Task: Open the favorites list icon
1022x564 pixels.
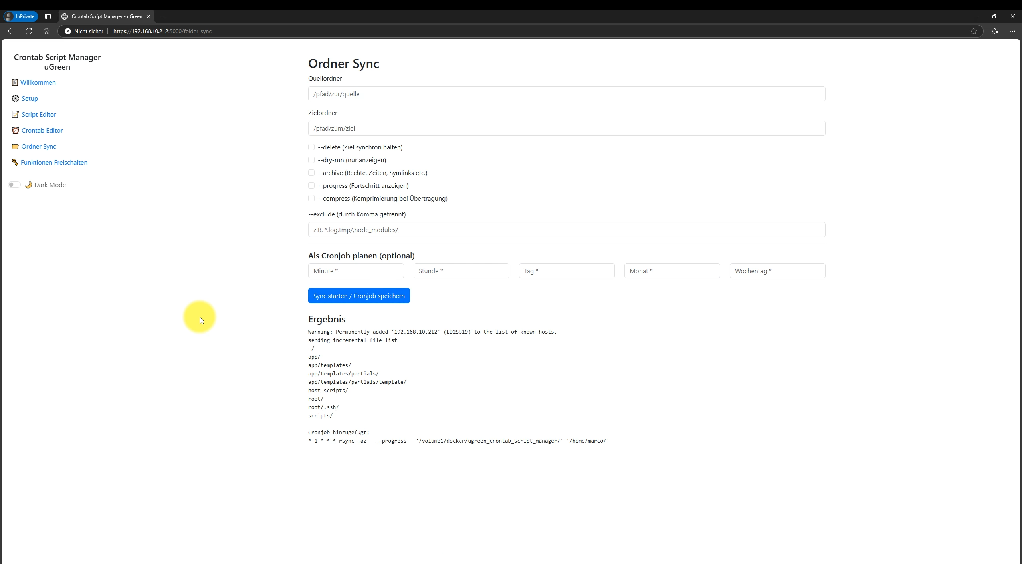Action: 995,31
